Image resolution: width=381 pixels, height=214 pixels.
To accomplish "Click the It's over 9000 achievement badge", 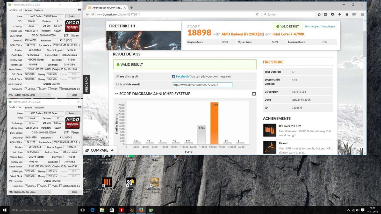I will pyautogui.click(x=269, y=130).
